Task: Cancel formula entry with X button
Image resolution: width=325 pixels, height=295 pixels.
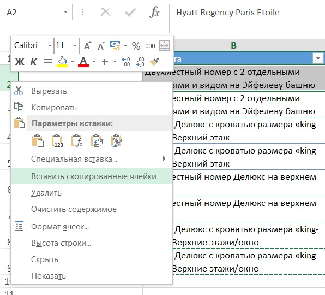Action: point(105,12)
